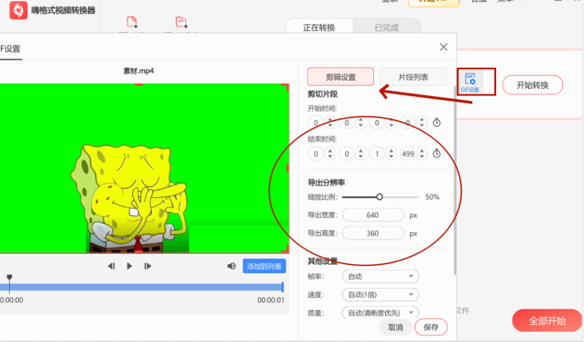Open the 帧率 dropdown
Image resolution: width=584 pixels, height=342 pixels.
(380, 276)
